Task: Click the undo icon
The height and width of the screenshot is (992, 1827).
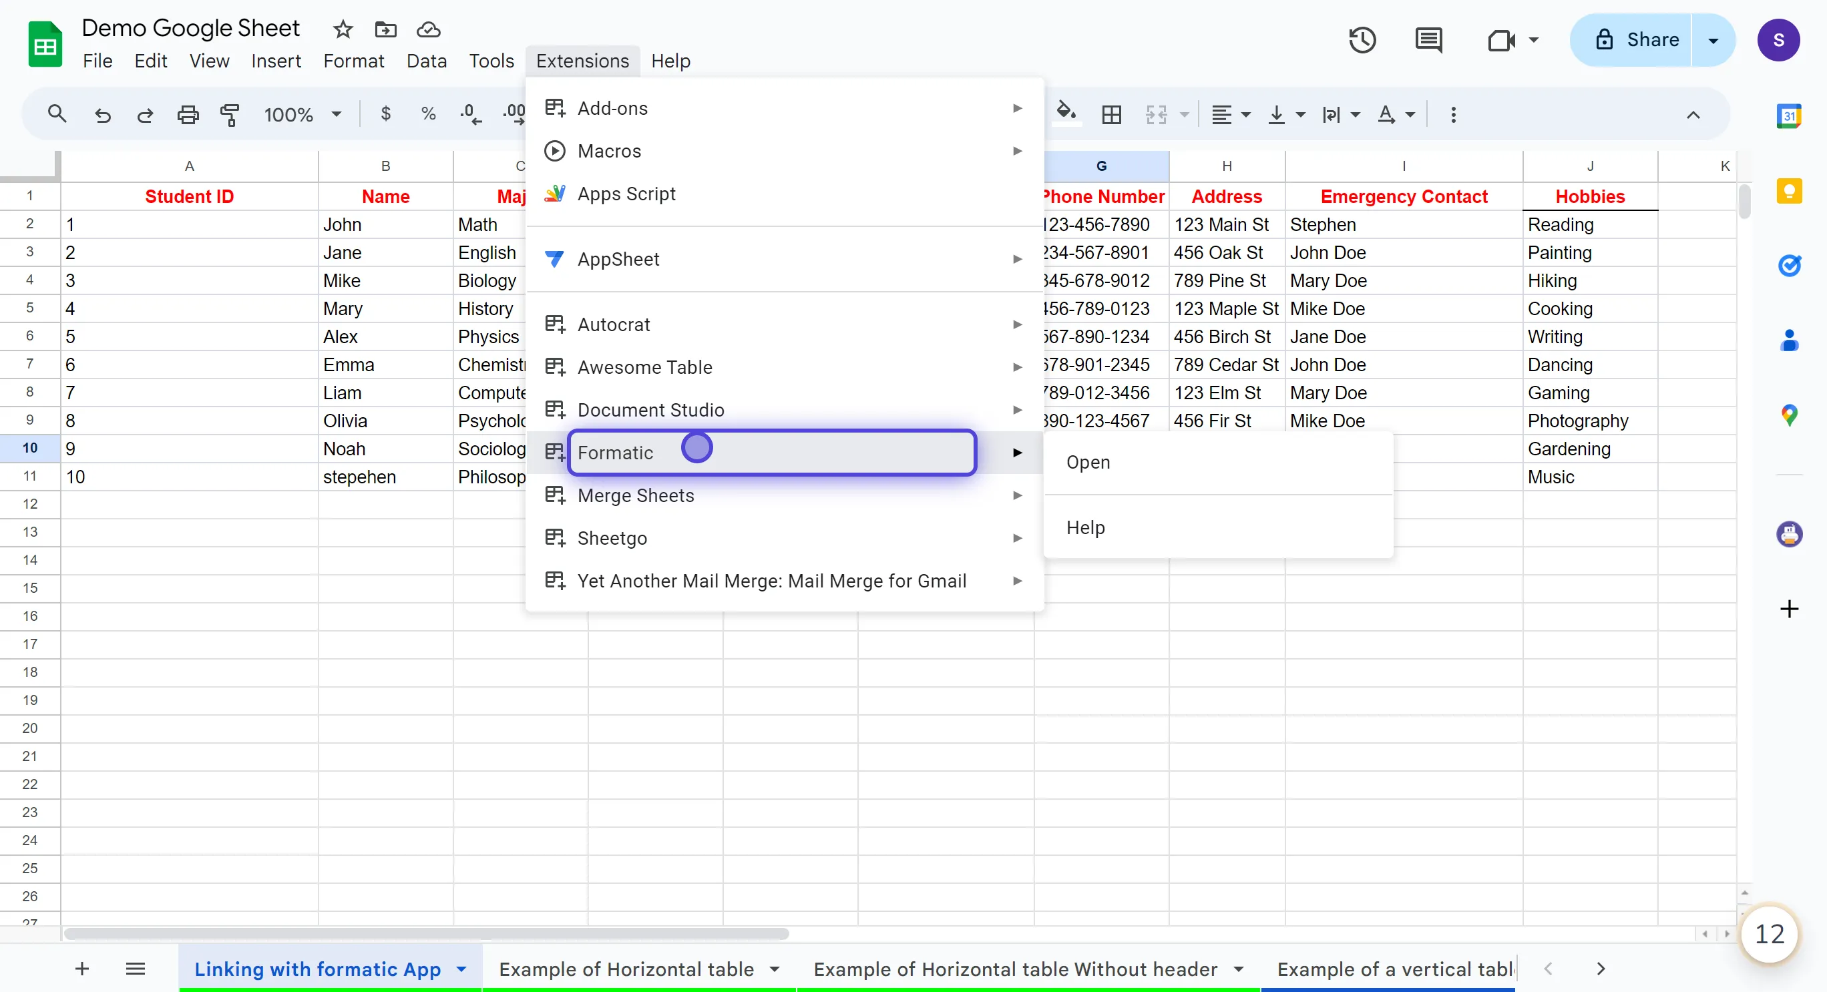Action: (102, 114)
